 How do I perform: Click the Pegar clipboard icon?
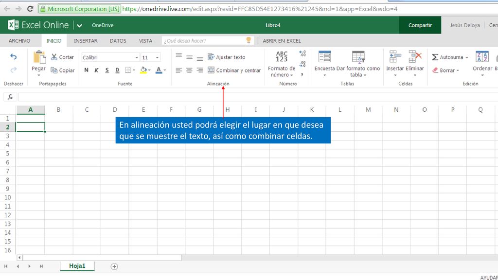39,57
